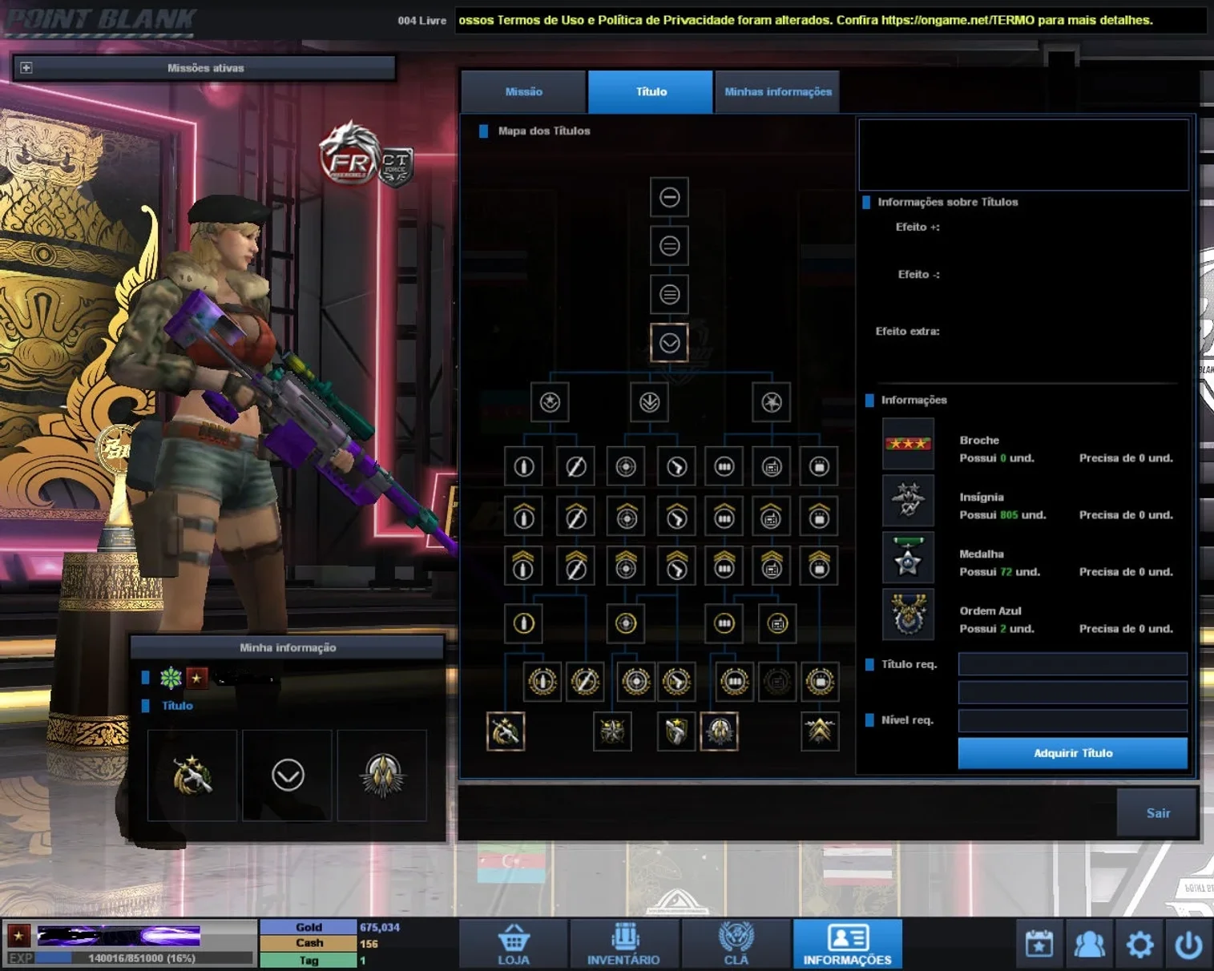This screenshot has height=971, width=1214.
Task: Pick the gold-ring magazines title
Action: point(724,623)
